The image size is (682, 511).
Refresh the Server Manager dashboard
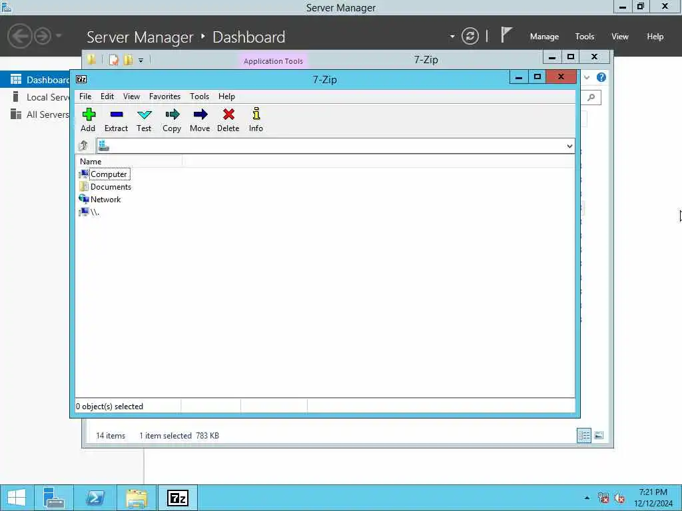point(470,36)
